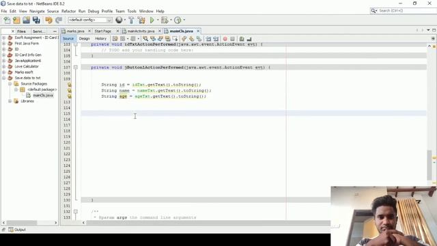Click the Build Project hammer icon
This screenshot has width=437, height=246.
coord(131,20)
